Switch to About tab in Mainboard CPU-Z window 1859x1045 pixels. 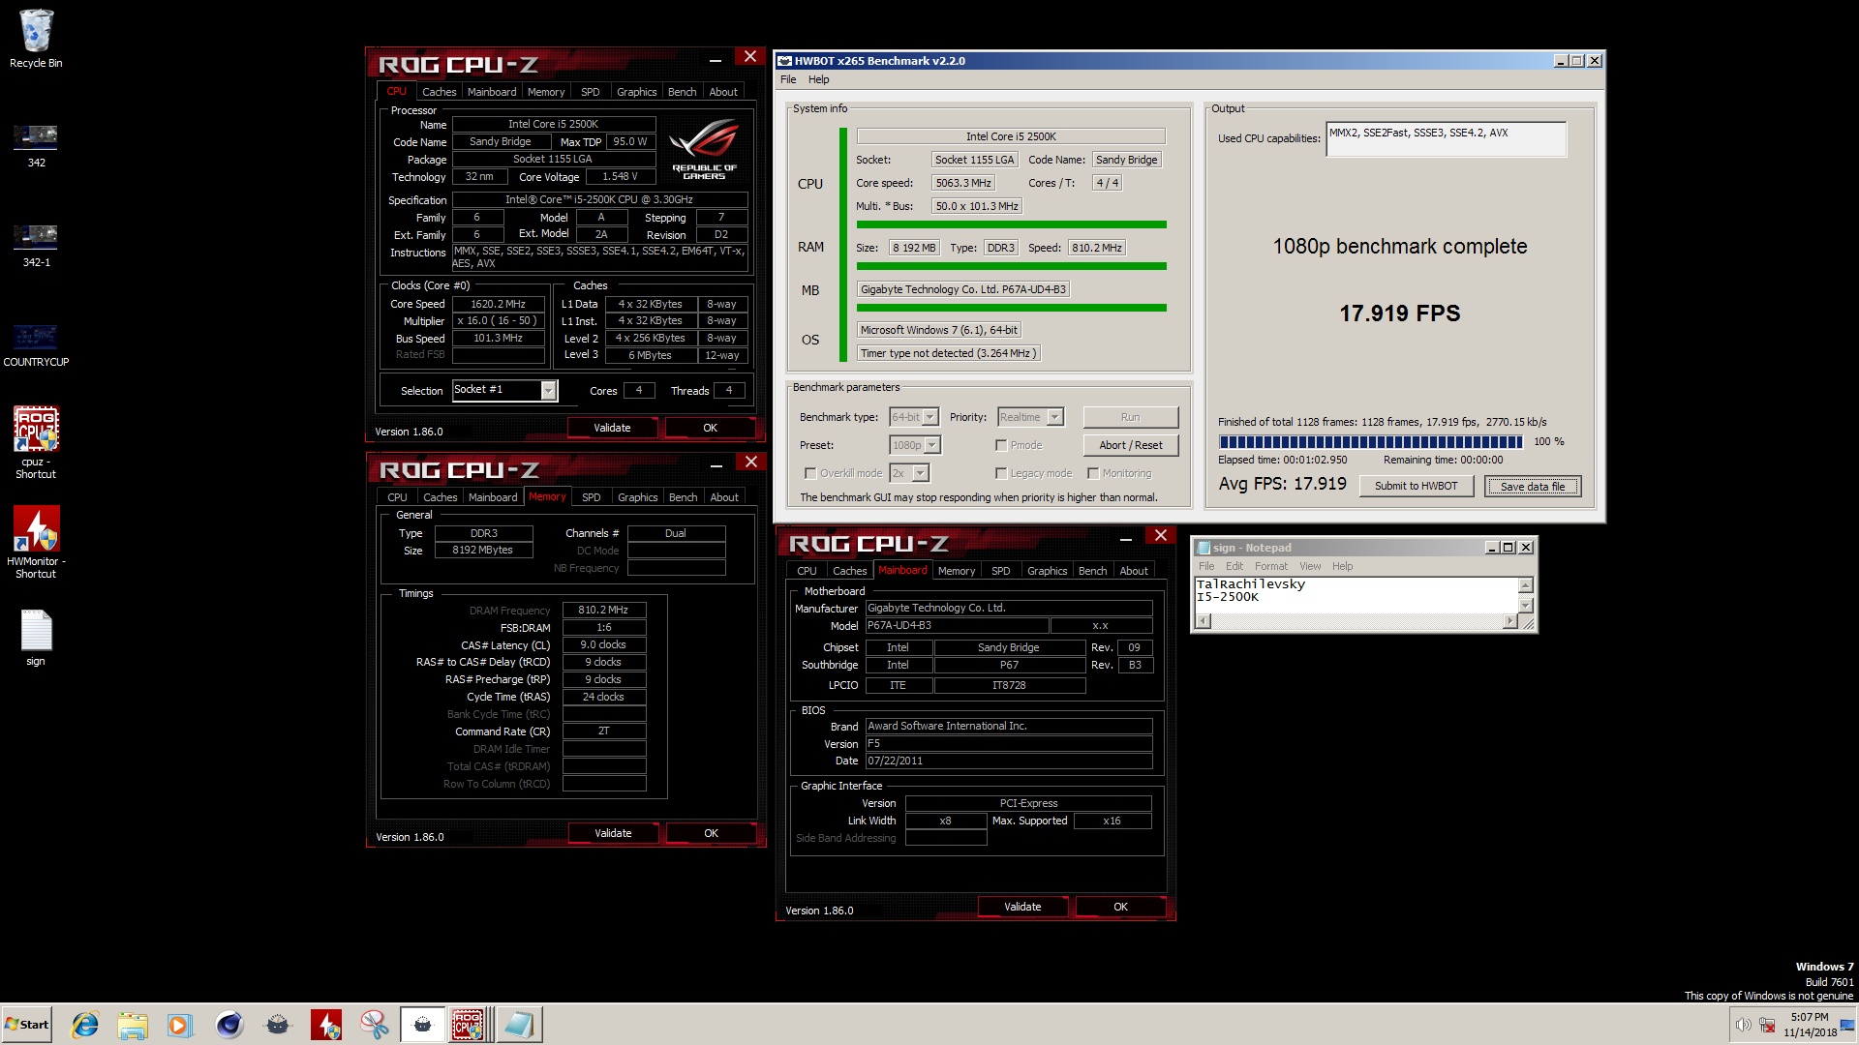1134,571
